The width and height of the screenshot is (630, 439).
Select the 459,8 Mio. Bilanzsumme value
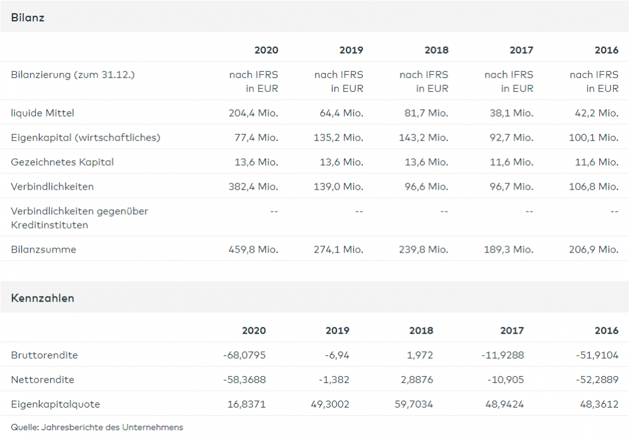click(x=253, y=249)
